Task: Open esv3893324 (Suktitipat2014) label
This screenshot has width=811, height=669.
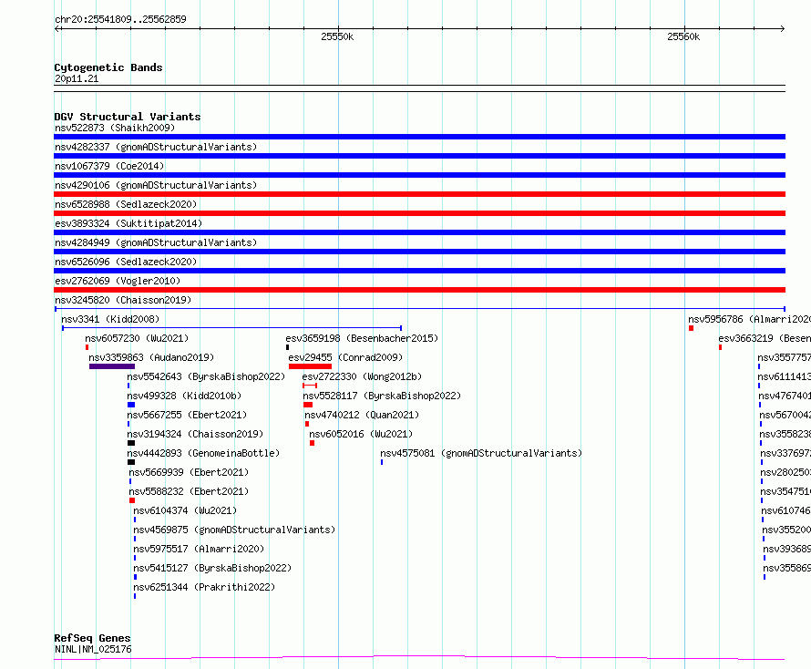Action: 128,223
